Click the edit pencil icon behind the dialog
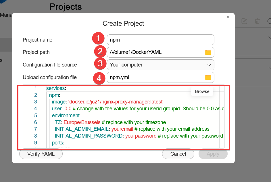 pos(244,21)
